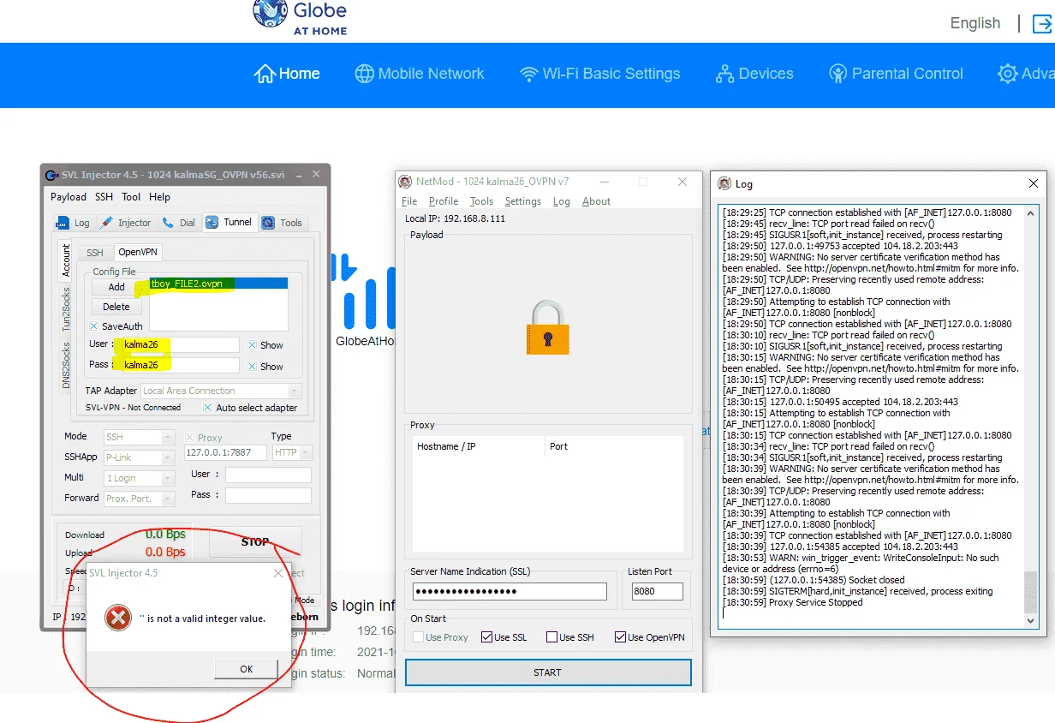Viewport: 1055px width, 723px height.
Task: Select the Tunnel tab
Action: (x=229, y=222)
